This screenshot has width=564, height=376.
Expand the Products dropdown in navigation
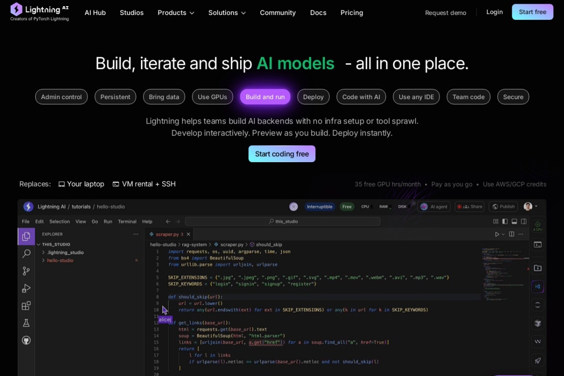(176, 13)
